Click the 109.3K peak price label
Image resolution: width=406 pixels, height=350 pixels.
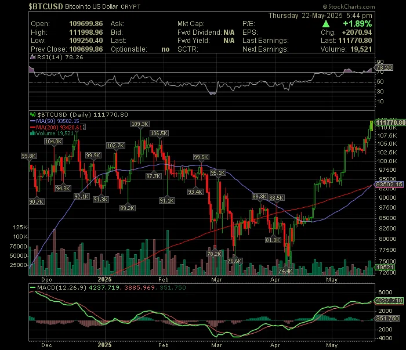[140, 124]
